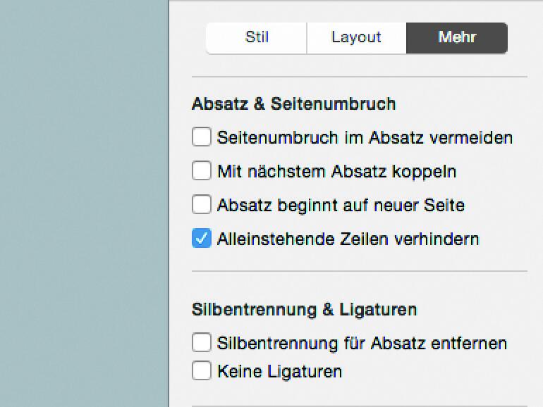543x407 pixels.
Task: Uncheck the Alleinstehende Zeilen verhindern checkbox
Action: coord(202,239)
